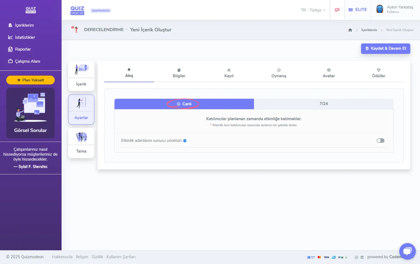
Task: Expand TR - Türkçe language dropdown
Action: point(313,10)
